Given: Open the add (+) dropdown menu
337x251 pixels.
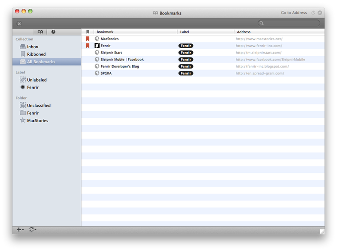Looking at the screenshot, I should click(20, 230).
